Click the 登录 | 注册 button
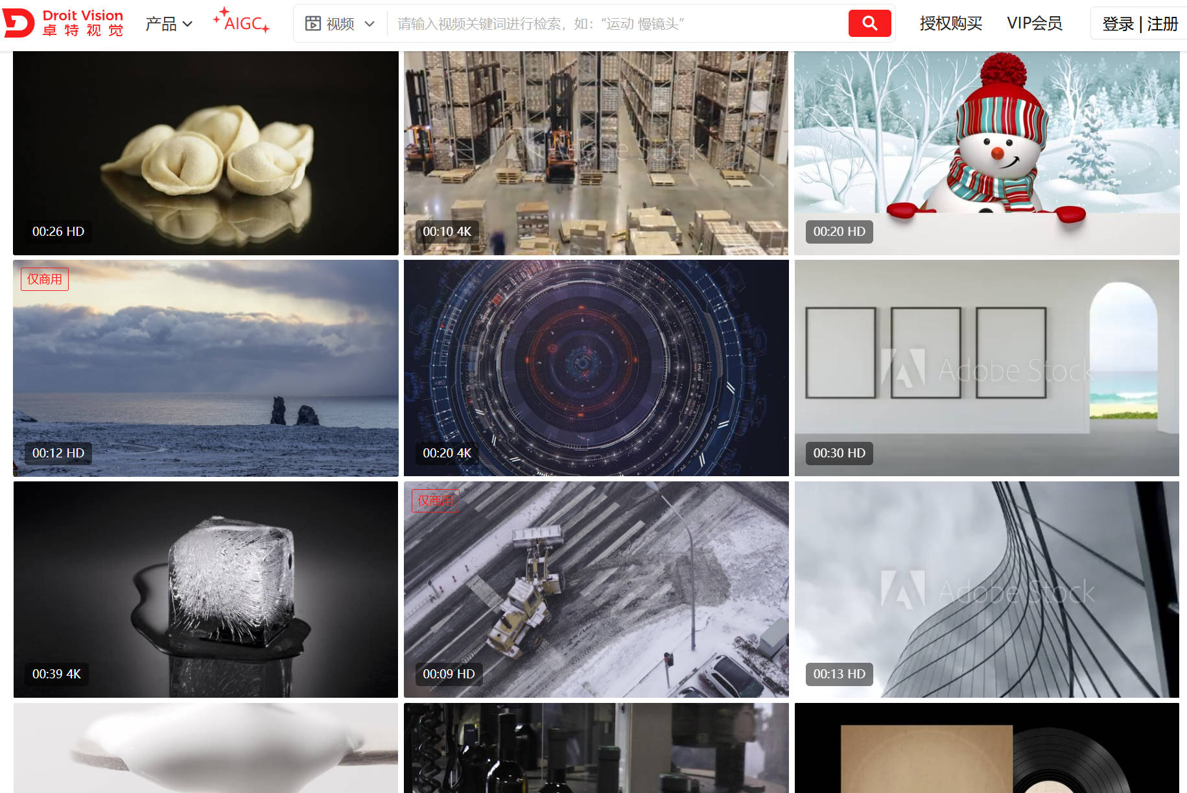1187x793 pixels. pos(1139,24)
